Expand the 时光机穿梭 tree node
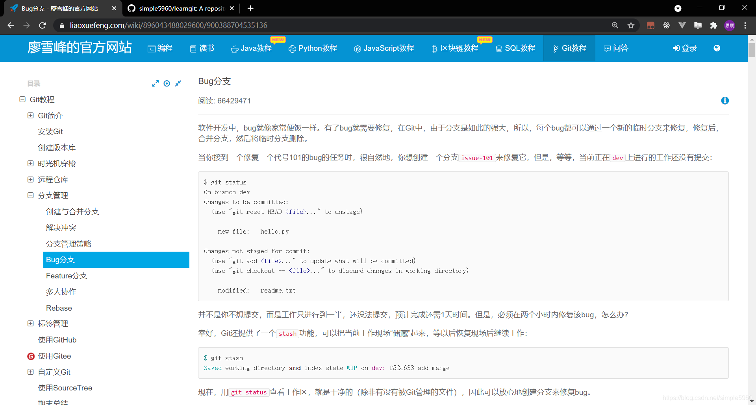Screen dimensions: 756x405 (30, 164)
